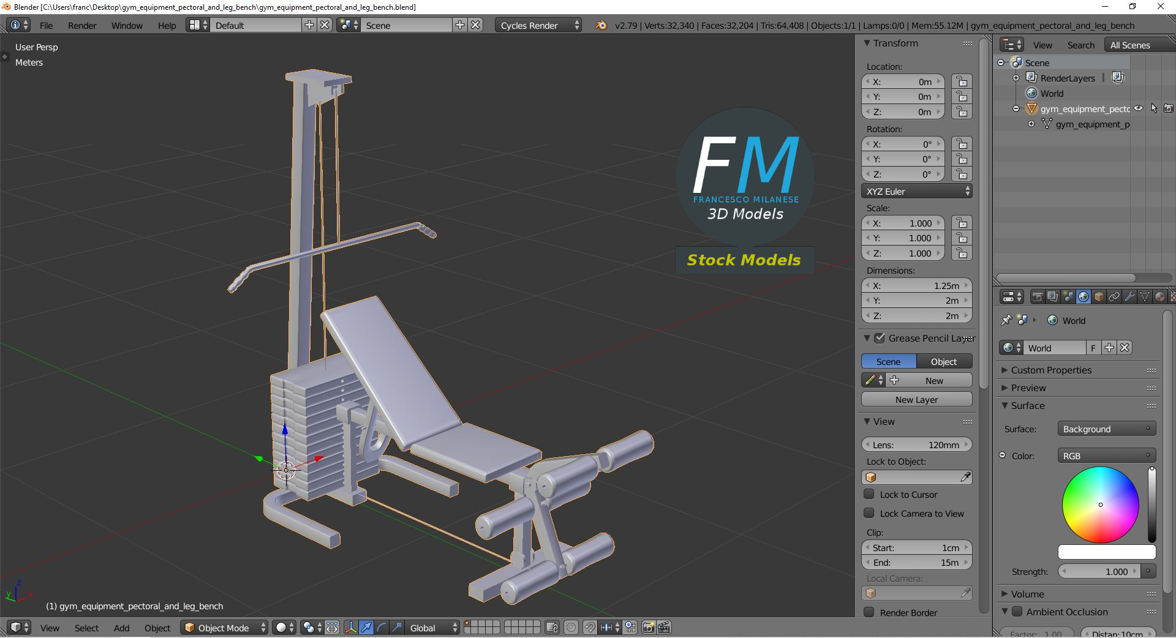Enable Ambient Occlusion checkbox

pos(1017,612)
